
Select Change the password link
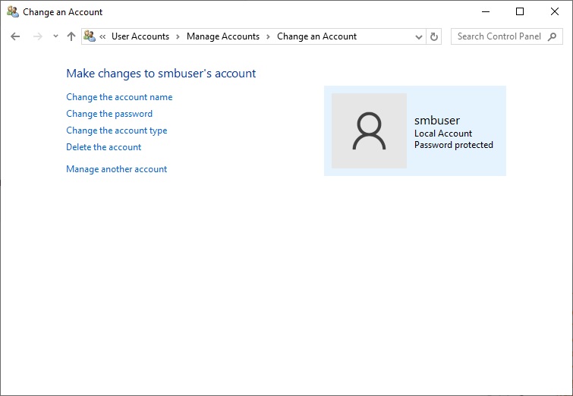(109, 114)
